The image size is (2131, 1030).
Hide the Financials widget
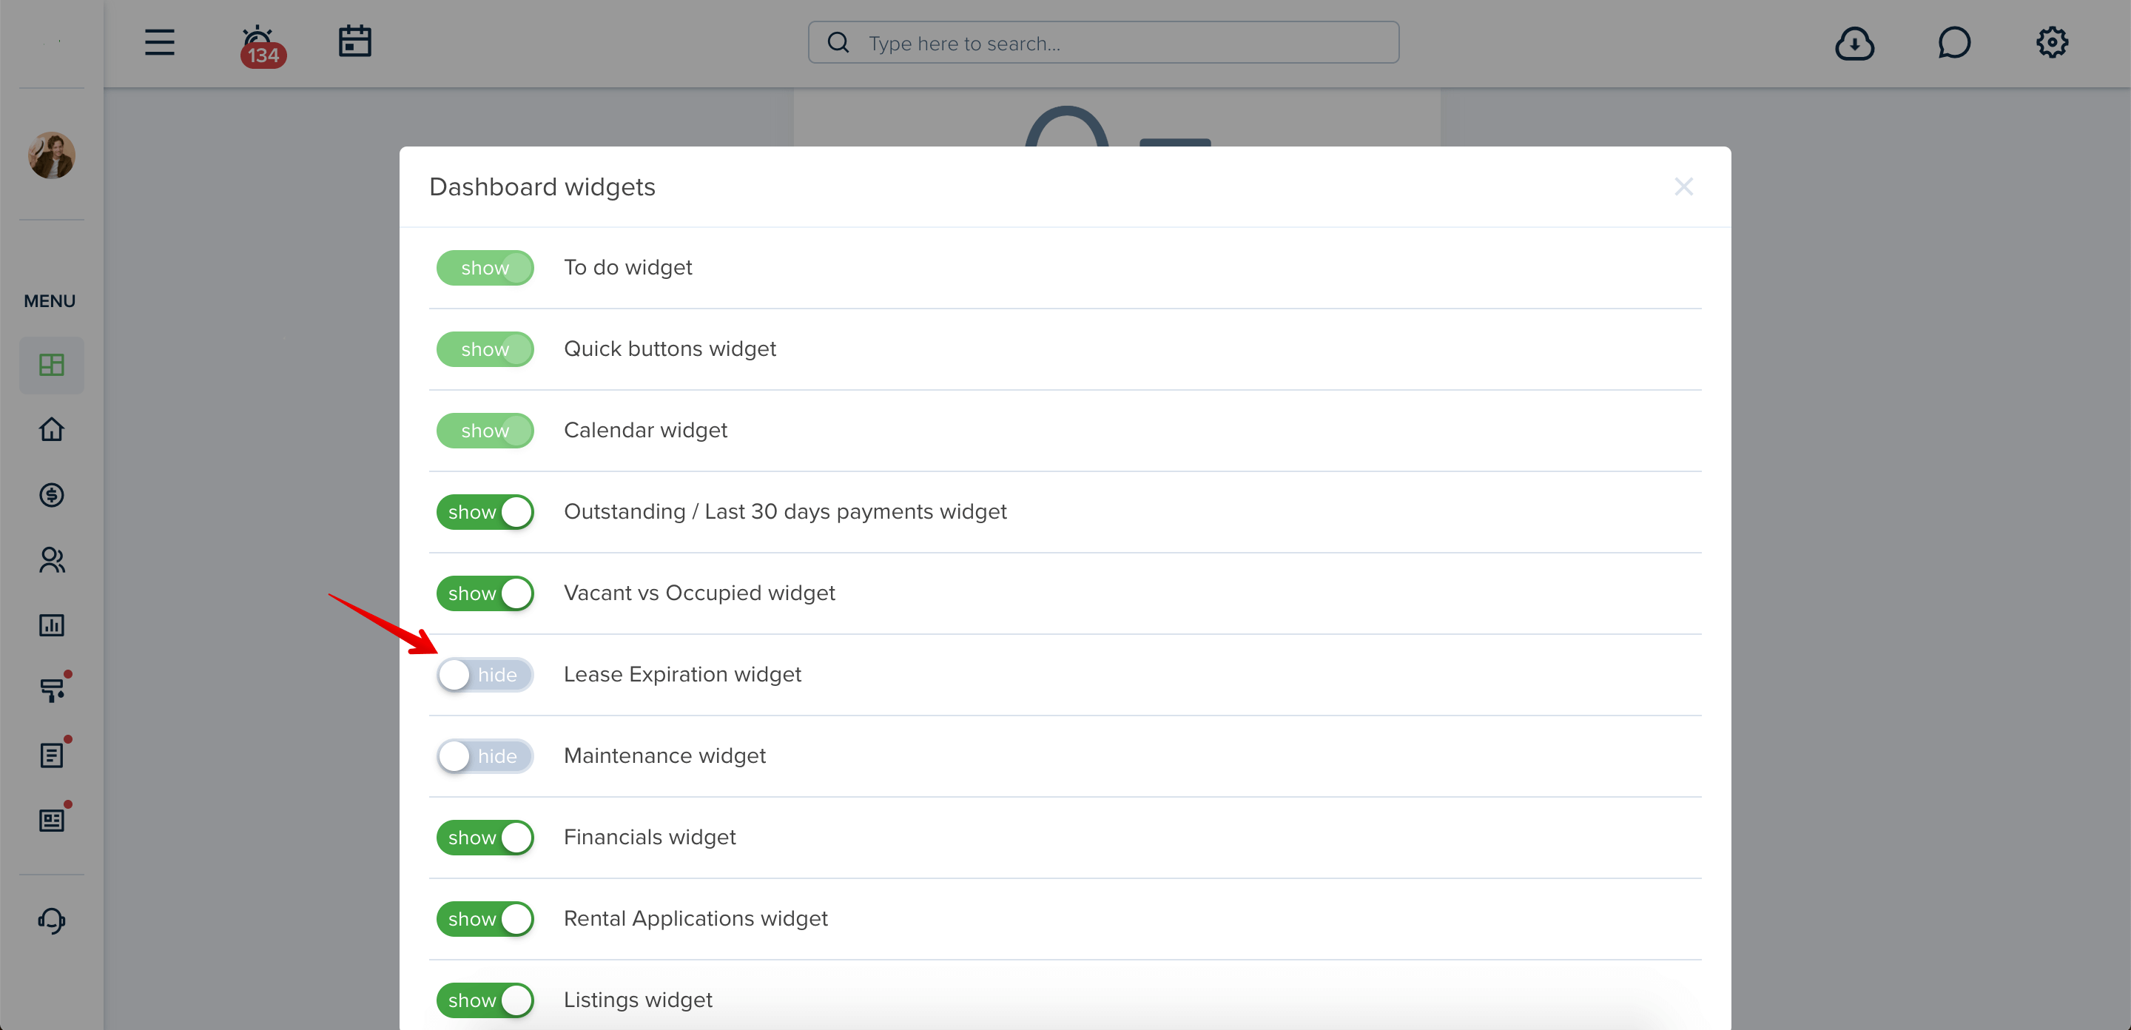[485, 837]
